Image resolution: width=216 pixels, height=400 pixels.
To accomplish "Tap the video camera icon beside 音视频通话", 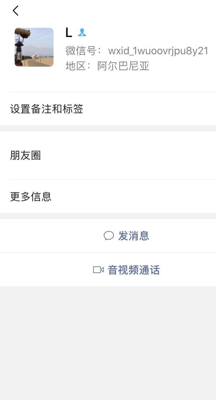I will pyautogui.click(x=98, y=270).
